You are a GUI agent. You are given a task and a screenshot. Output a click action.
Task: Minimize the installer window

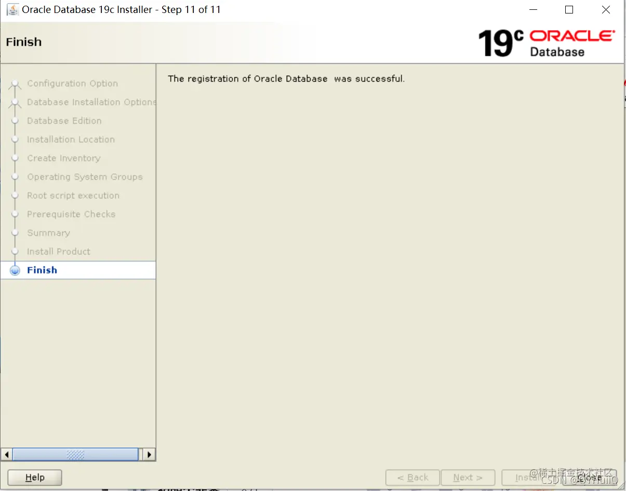(x=533, y=9)
